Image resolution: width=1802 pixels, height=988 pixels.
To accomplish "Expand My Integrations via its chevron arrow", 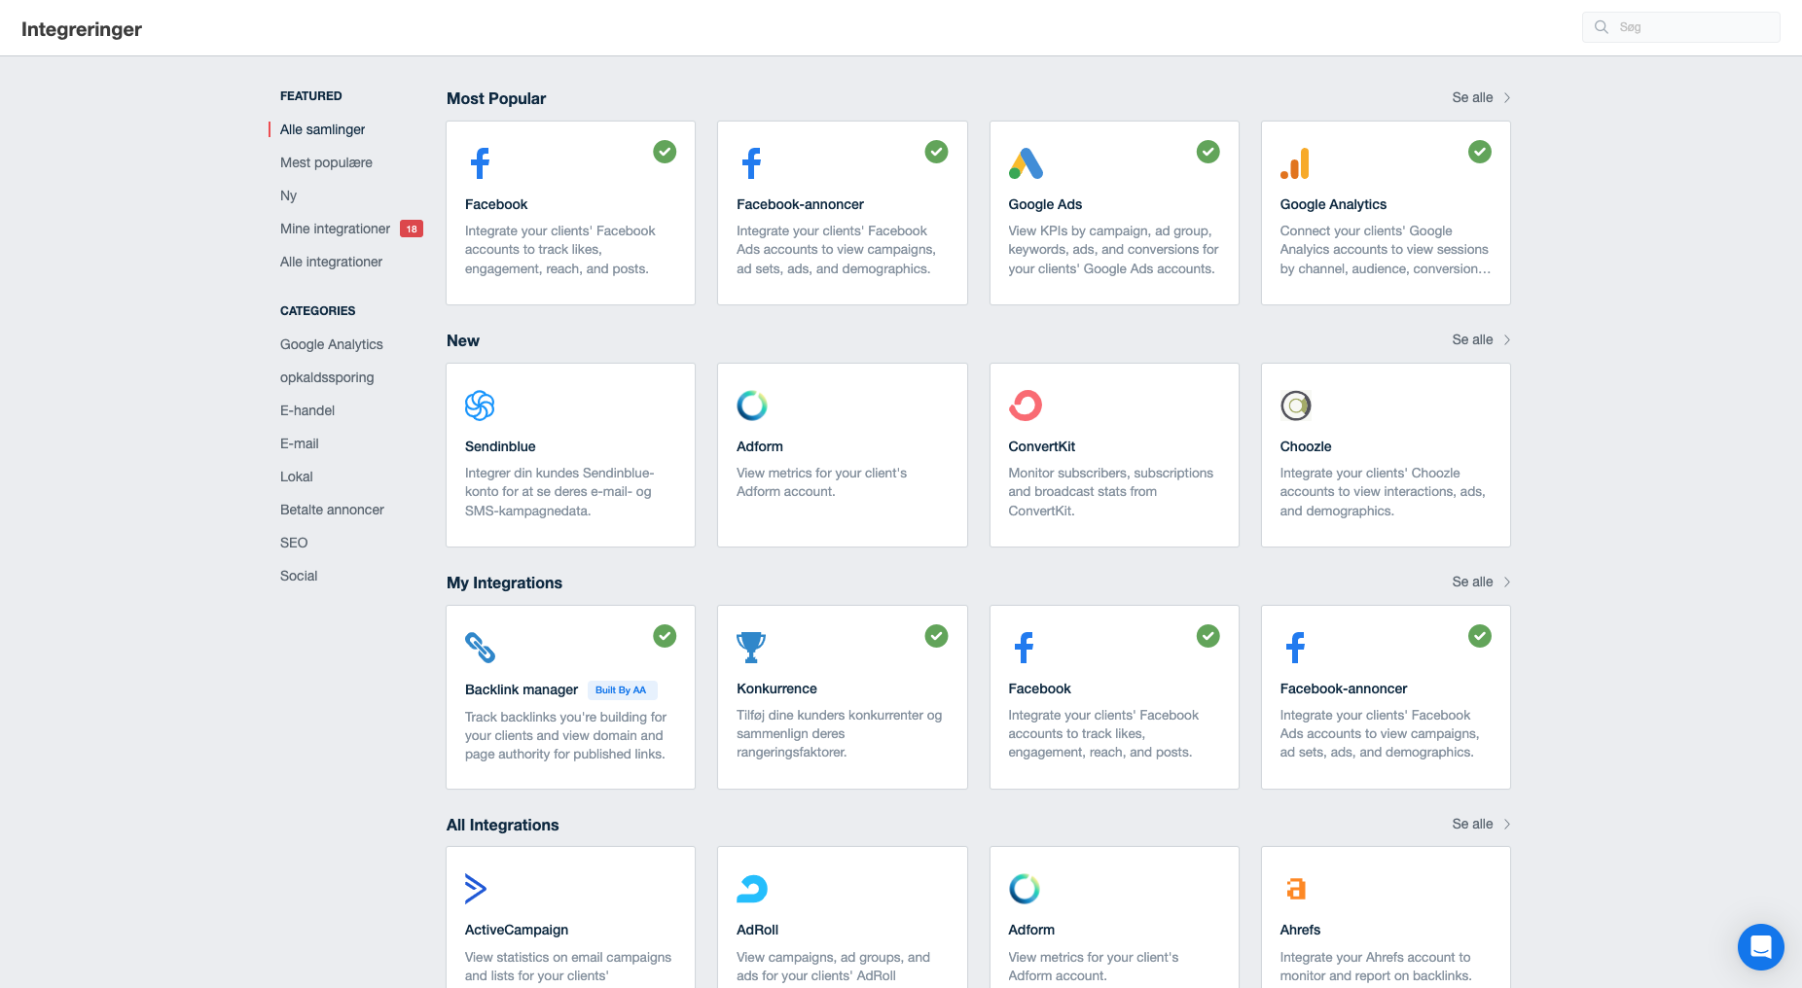I will coord(1506,582).
